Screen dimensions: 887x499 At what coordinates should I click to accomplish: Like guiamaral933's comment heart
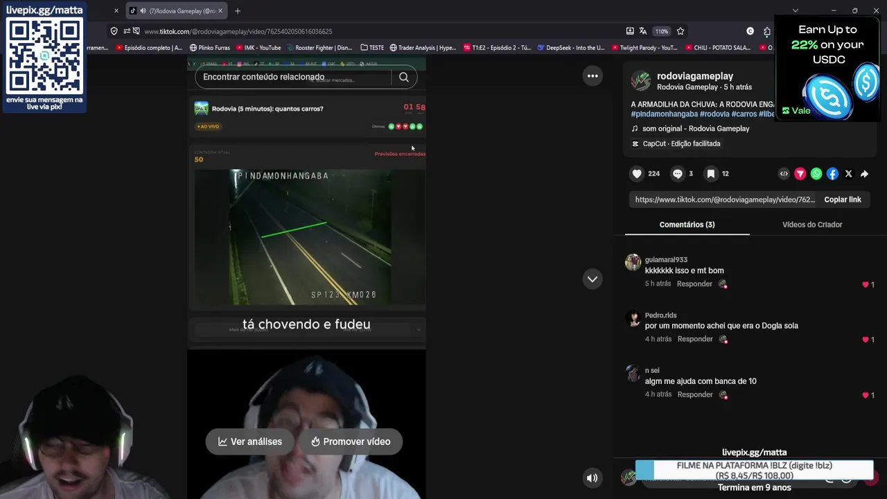866,285
